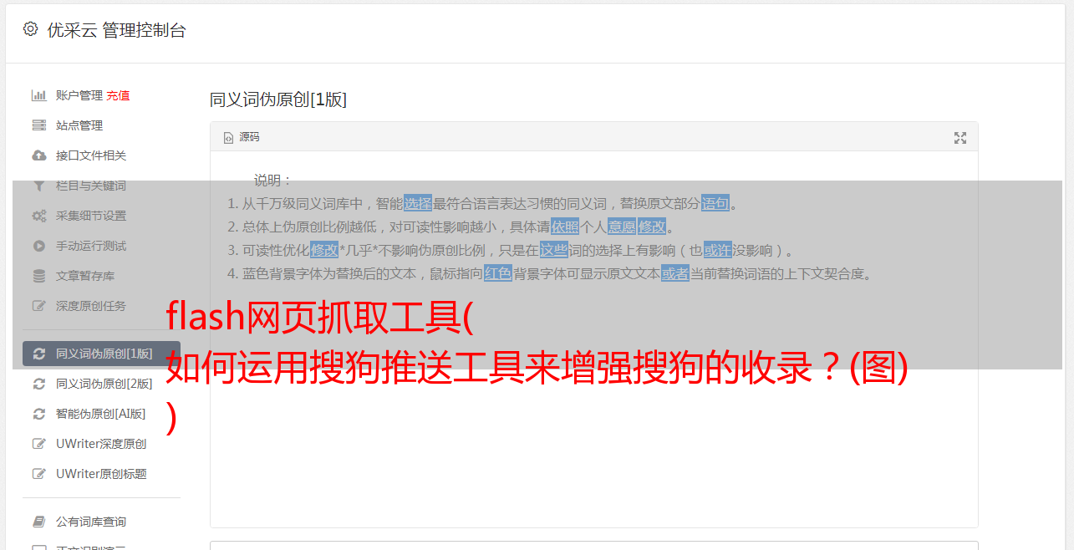
Task: Open 同义词伪原创[2版] menu item
Action: (104, 384)
